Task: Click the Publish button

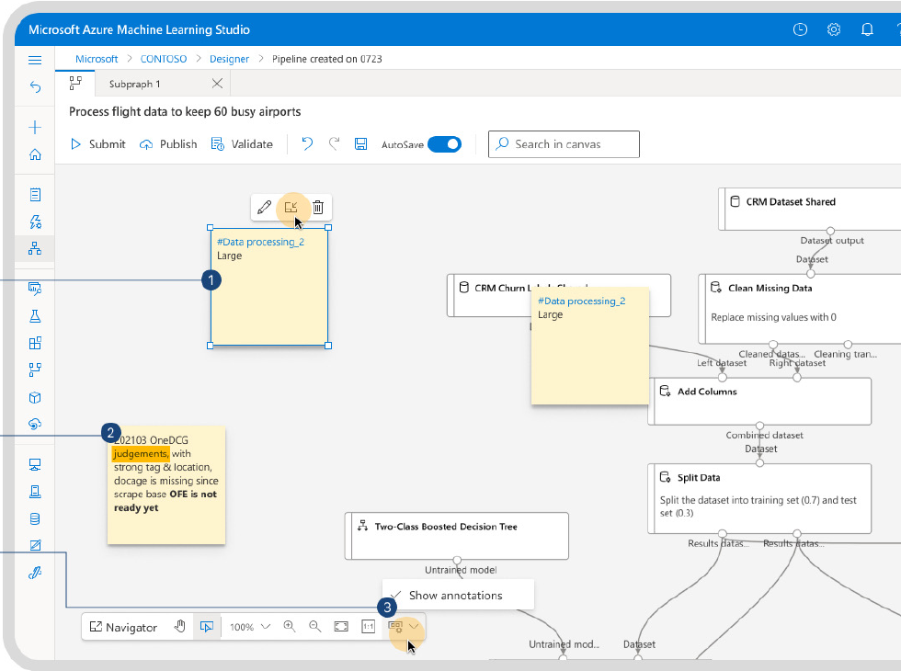Action: [168, 143]
